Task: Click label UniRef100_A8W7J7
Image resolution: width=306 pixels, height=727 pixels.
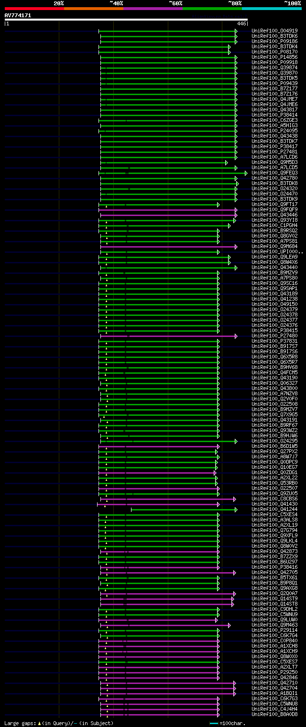Action: click(275, 457)
